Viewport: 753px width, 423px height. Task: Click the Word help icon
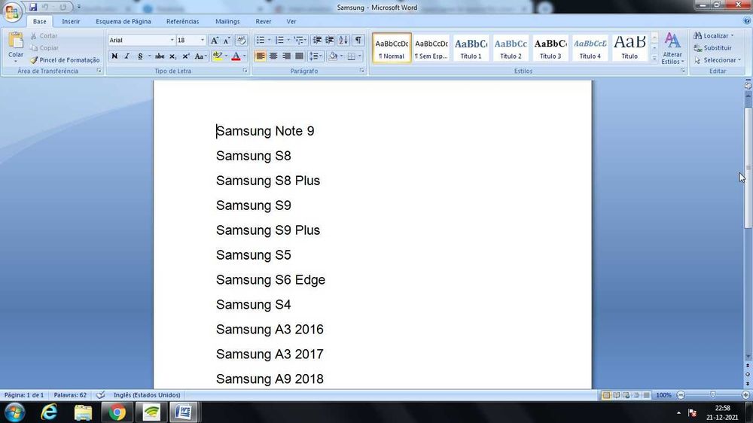click(747, 21)
